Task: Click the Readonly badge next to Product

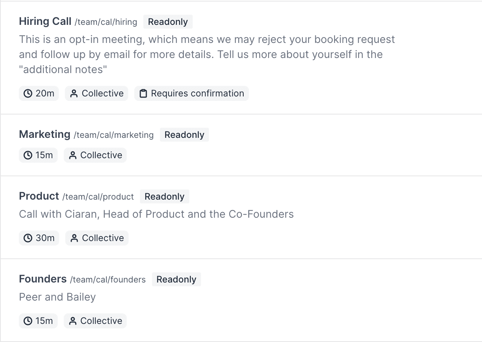Action: (164, 197)
